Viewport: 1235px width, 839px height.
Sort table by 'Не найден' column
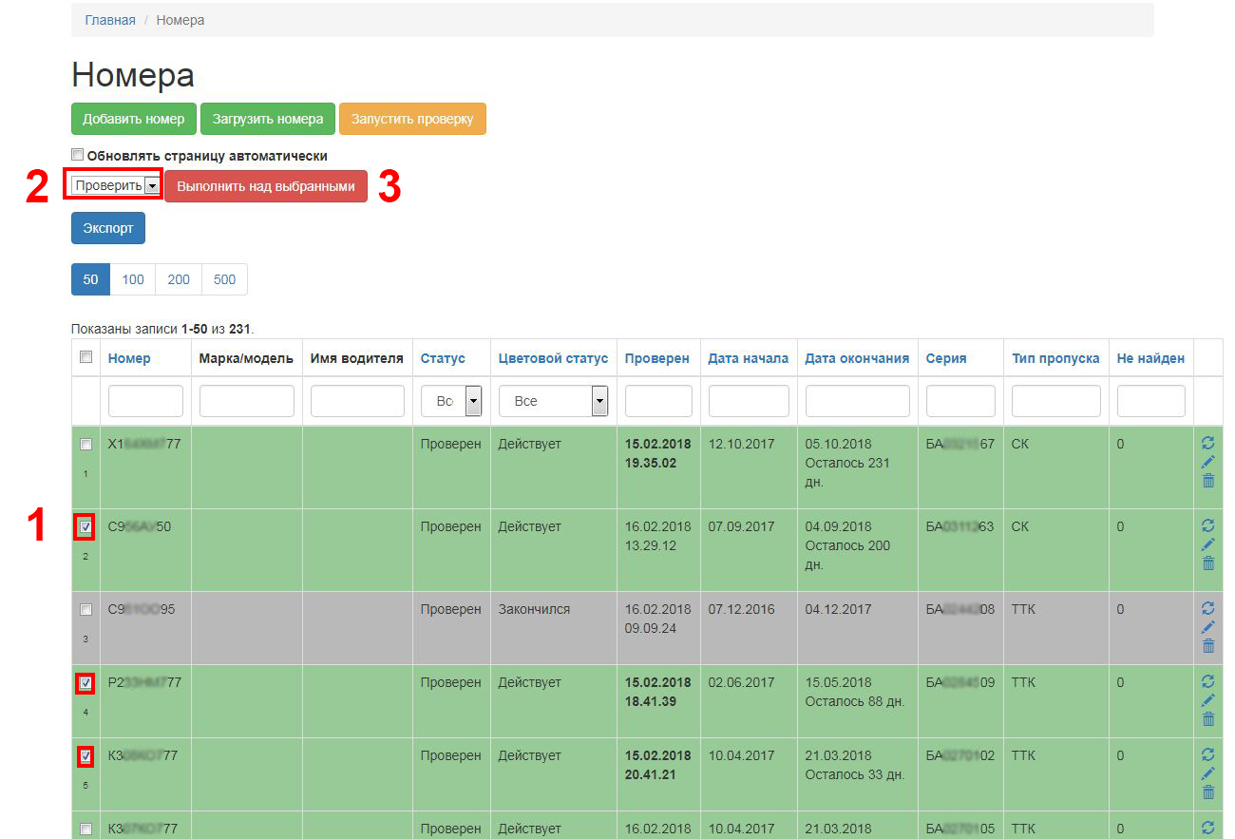tap(1150, 358)
